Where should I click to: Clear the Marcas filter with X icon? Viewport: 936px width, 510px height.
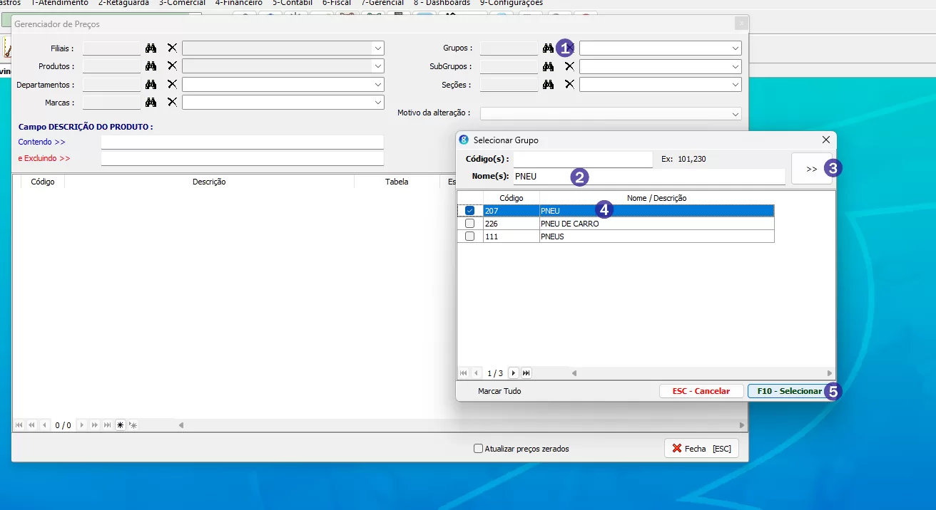172,103
